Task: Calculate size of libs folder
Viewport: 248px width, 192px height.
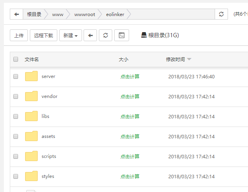Action: (130, 116)
